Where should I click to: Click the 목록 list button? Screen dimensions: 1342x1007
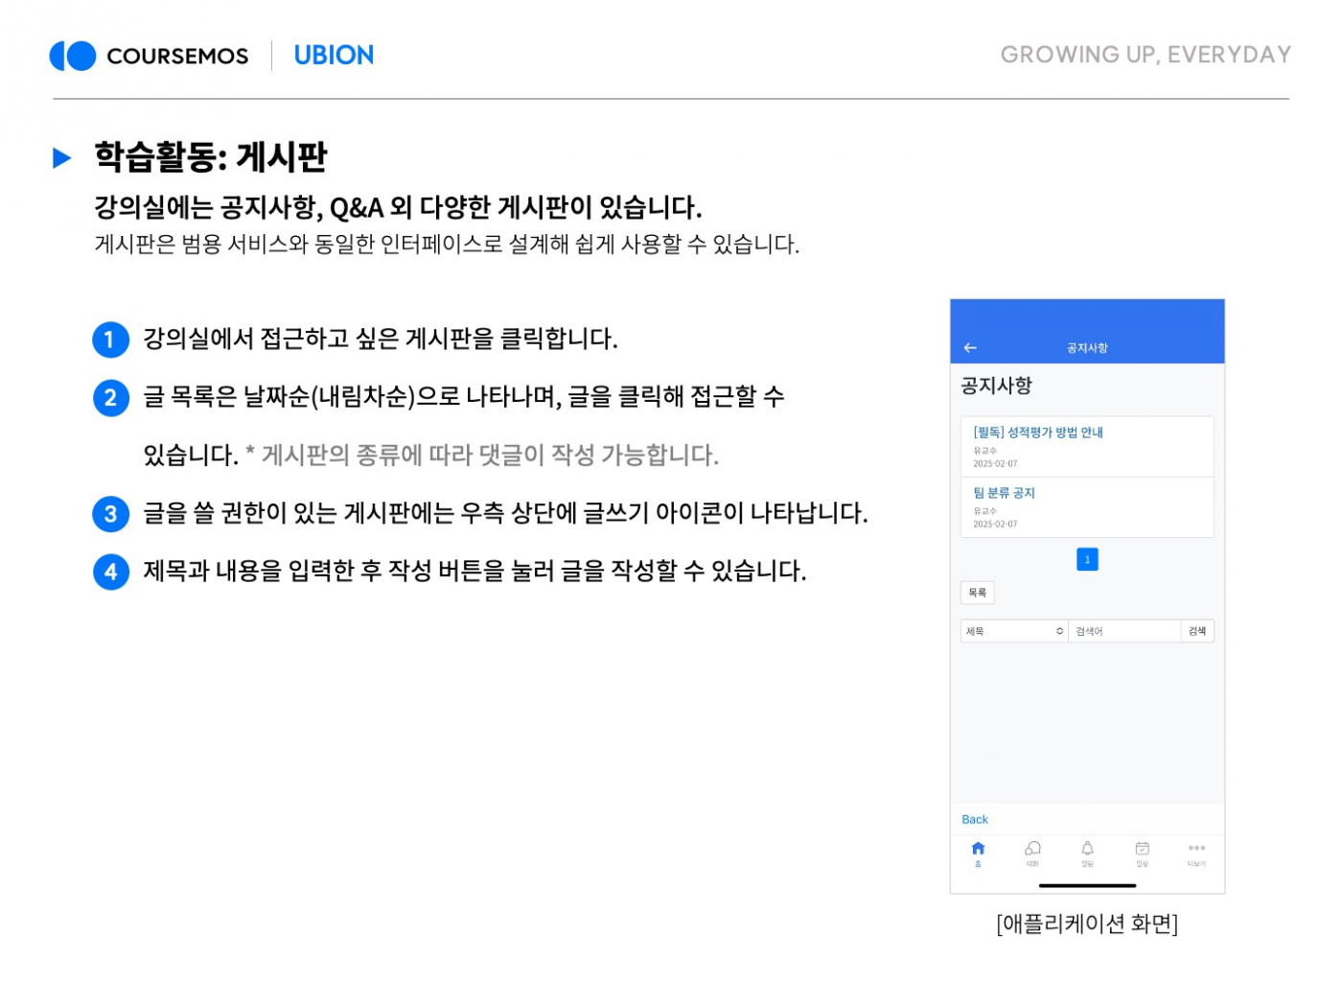click(x=977, y=593)
